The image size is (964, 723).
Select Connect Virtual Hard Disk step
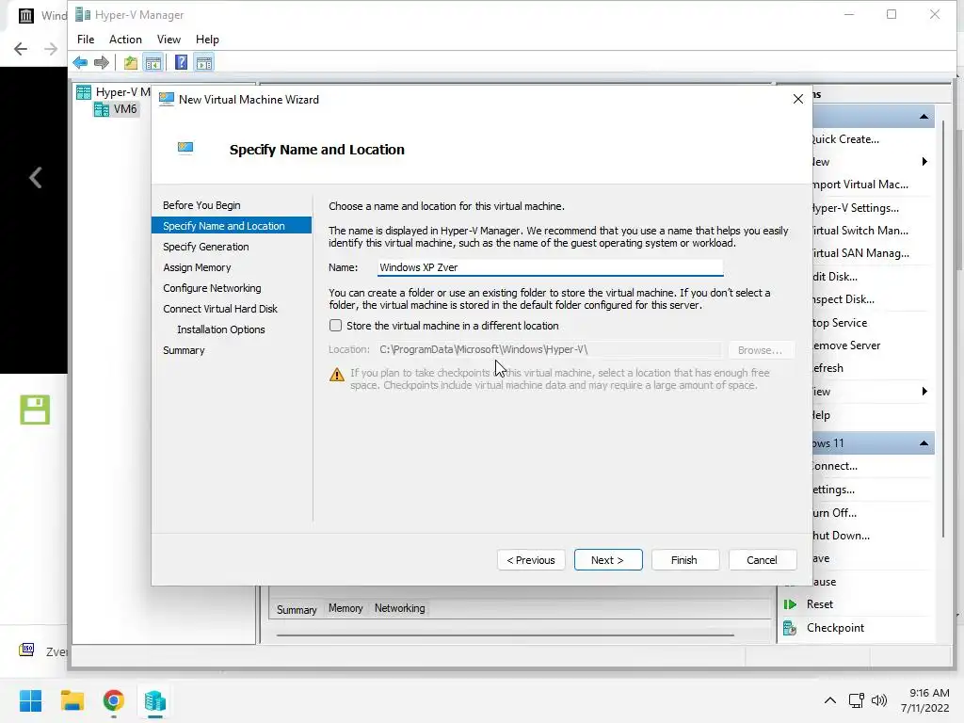pyautogui.click(x=220, y=309)
